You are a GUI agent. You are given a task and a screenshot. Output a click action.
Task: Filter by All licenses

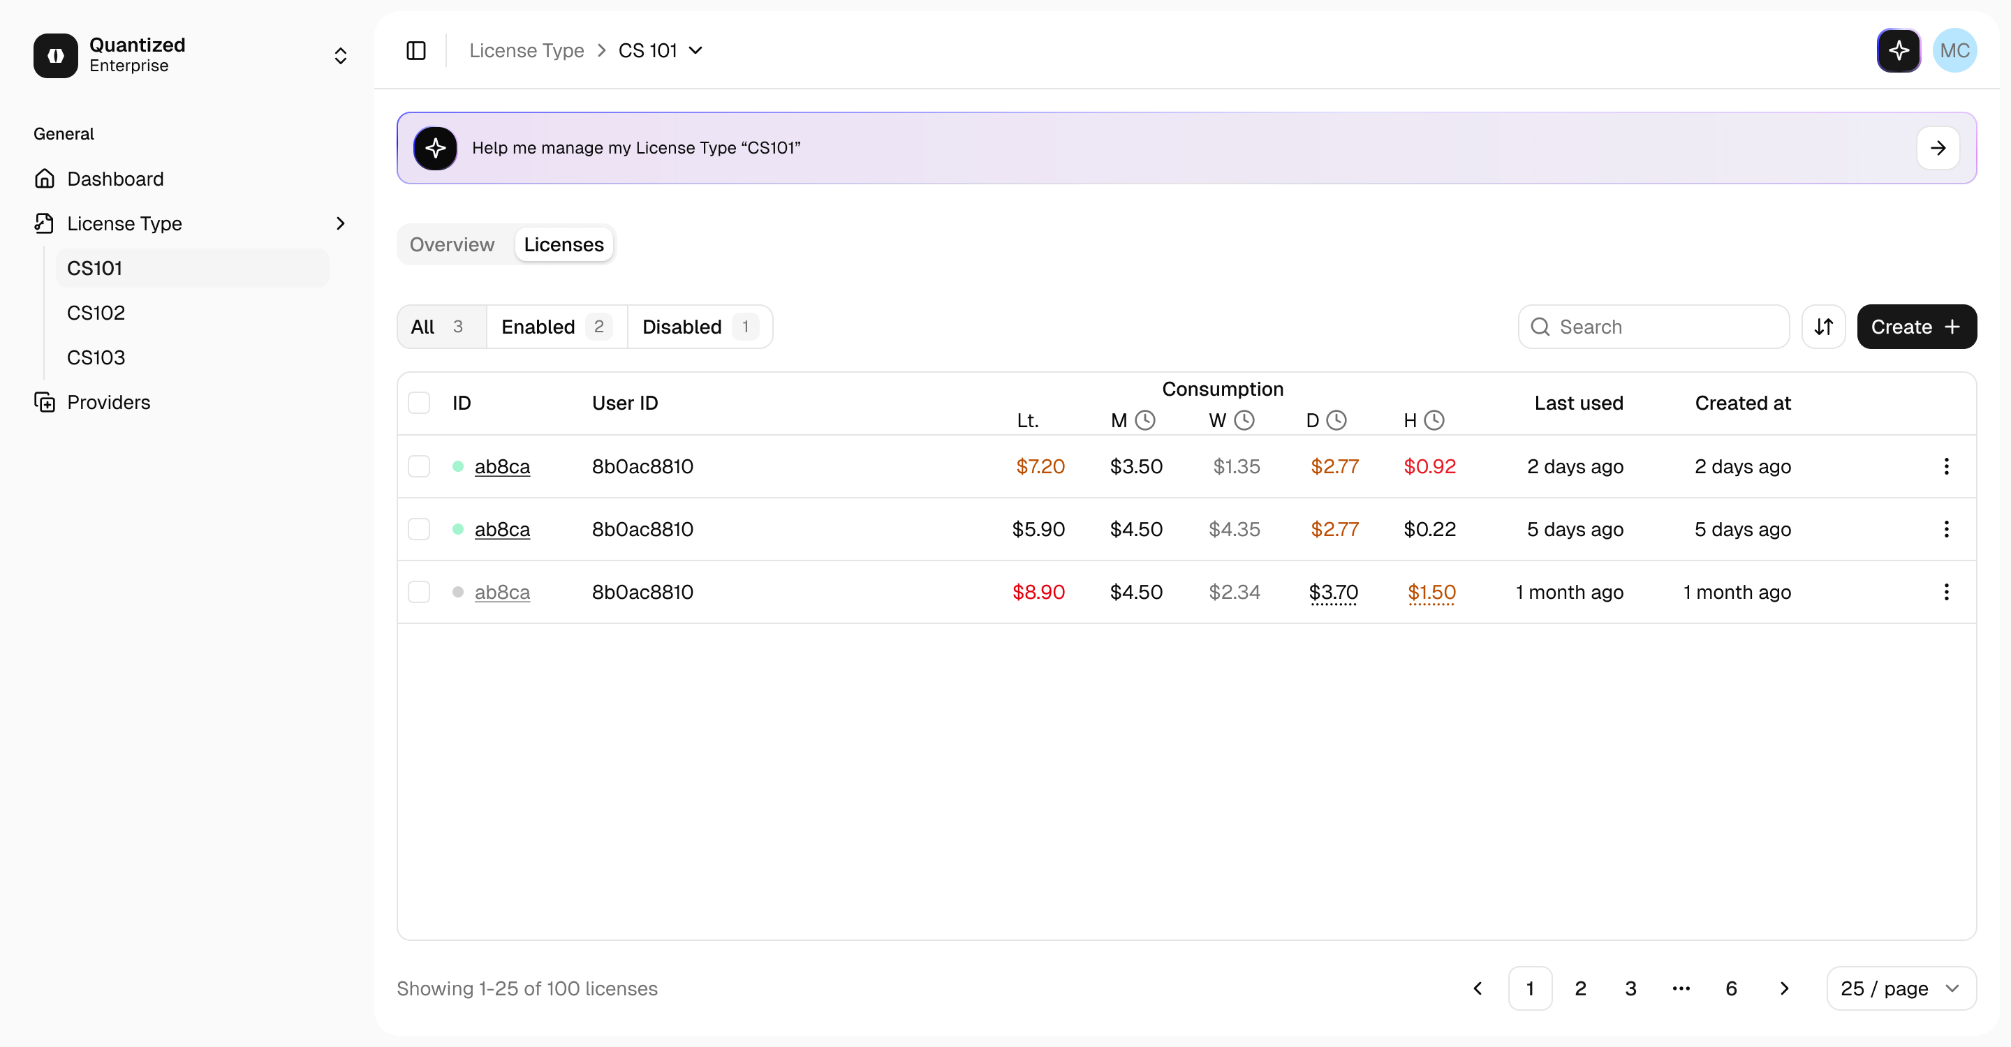(x=442, y=327)
